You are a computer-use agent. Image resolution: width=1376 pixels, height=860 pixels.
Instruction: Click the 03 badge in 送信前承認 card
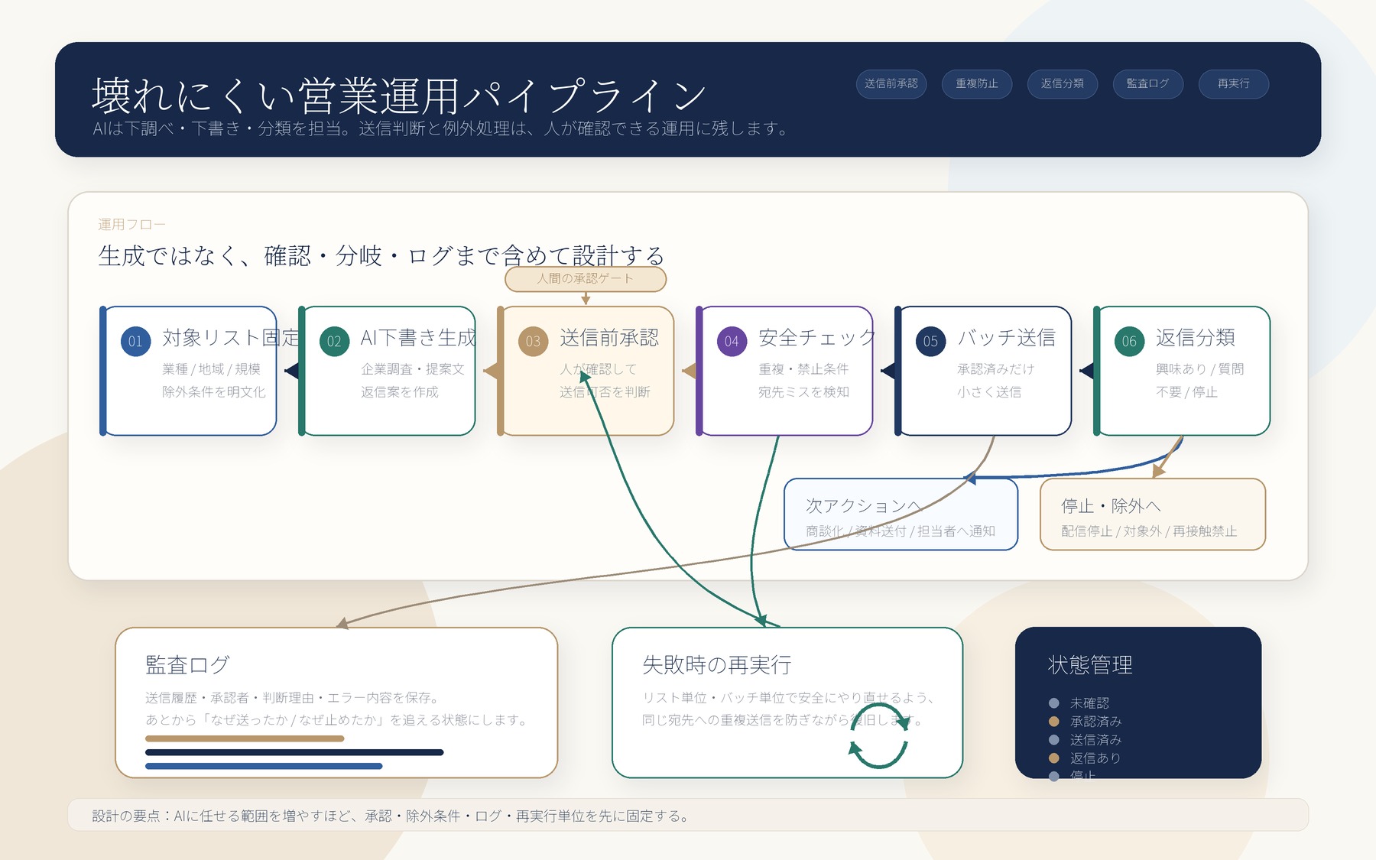coord(533,339)
